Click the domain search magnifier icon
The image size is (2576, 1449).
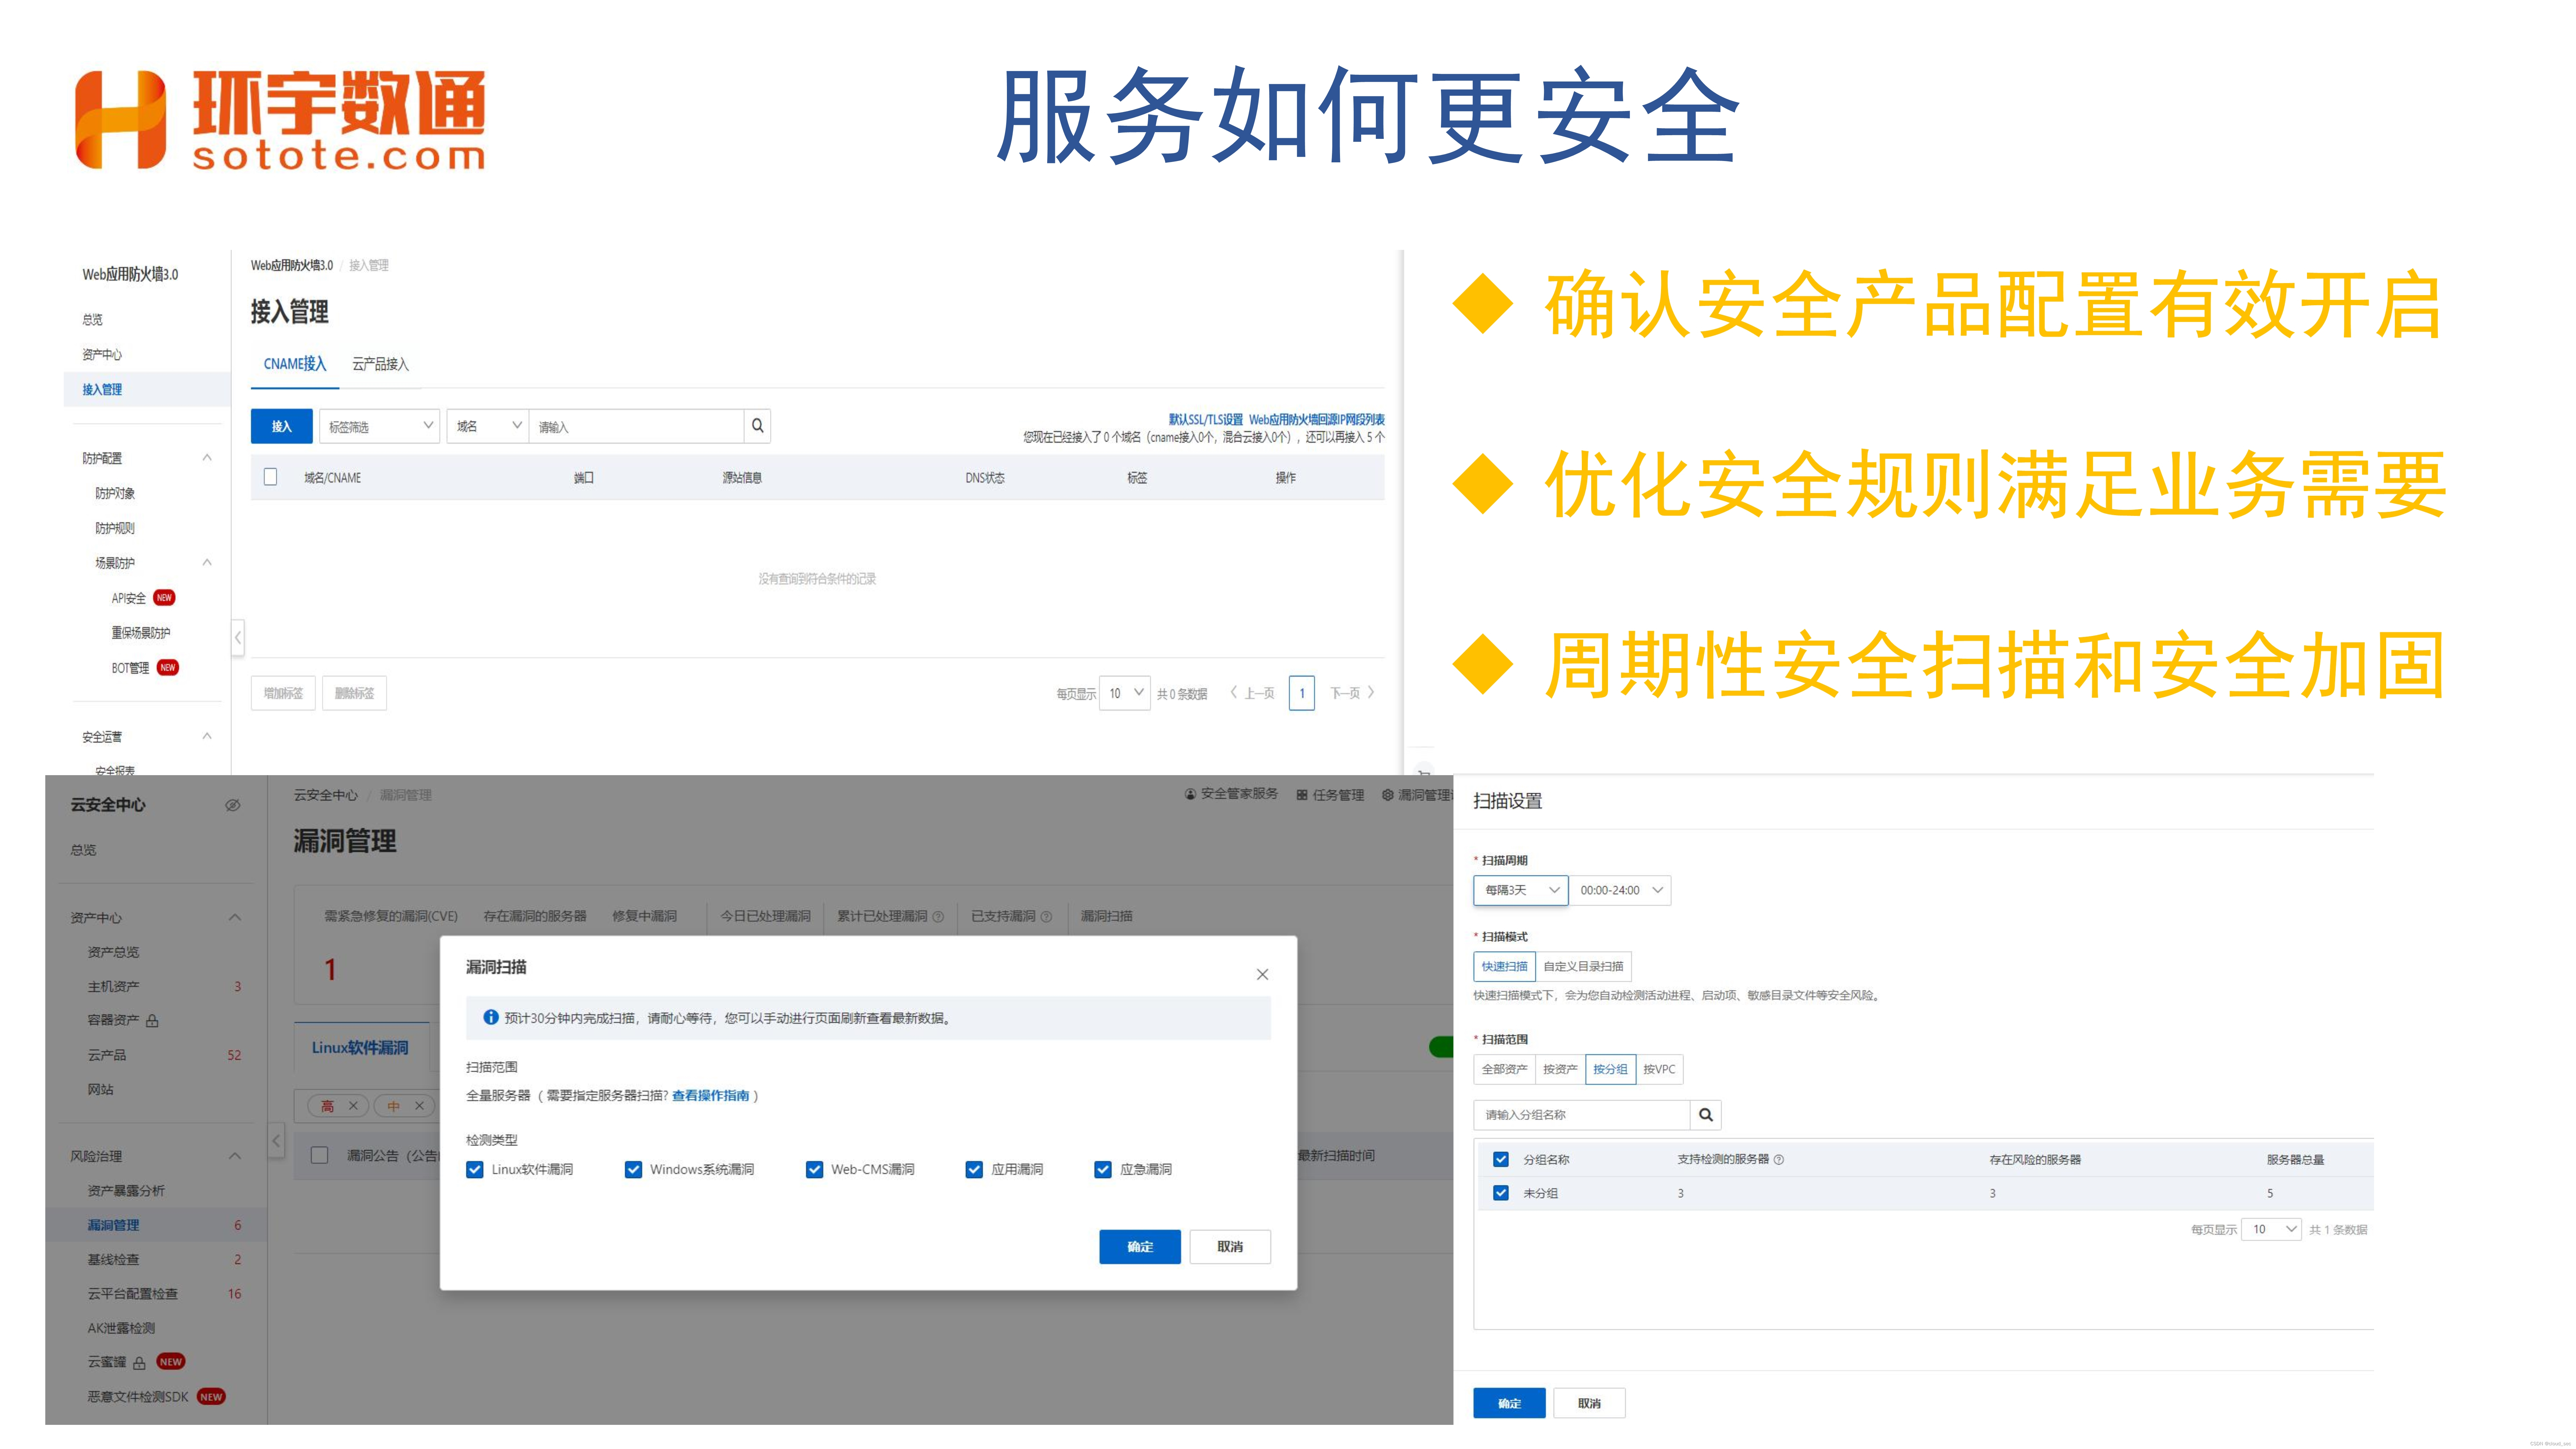click(757, 426)
